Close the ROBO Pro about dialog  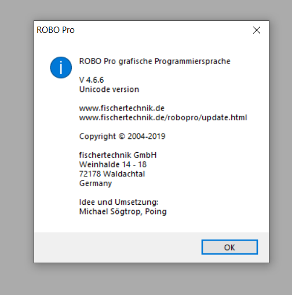[257, 30]
